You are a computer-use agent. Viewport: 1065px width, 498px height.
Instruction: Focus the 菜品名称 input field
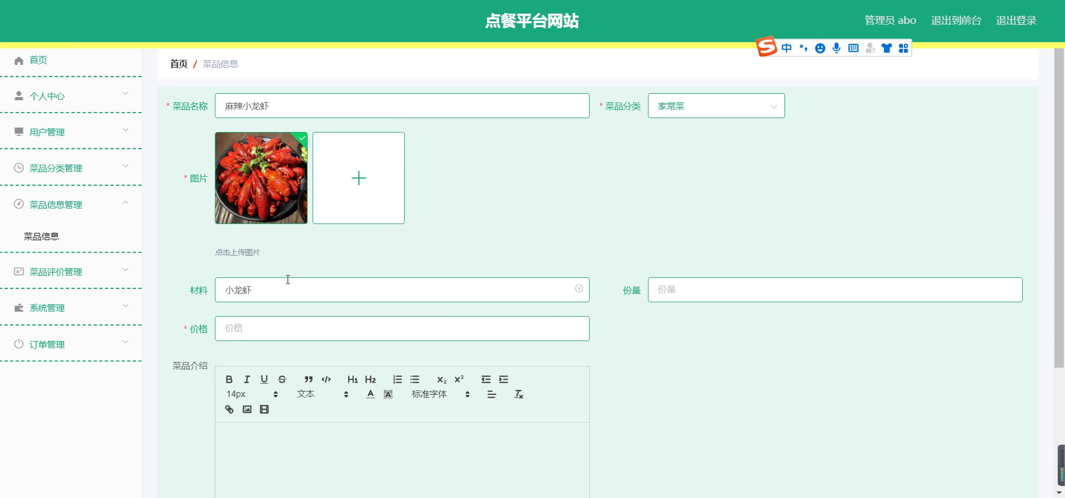pos(402,106)
